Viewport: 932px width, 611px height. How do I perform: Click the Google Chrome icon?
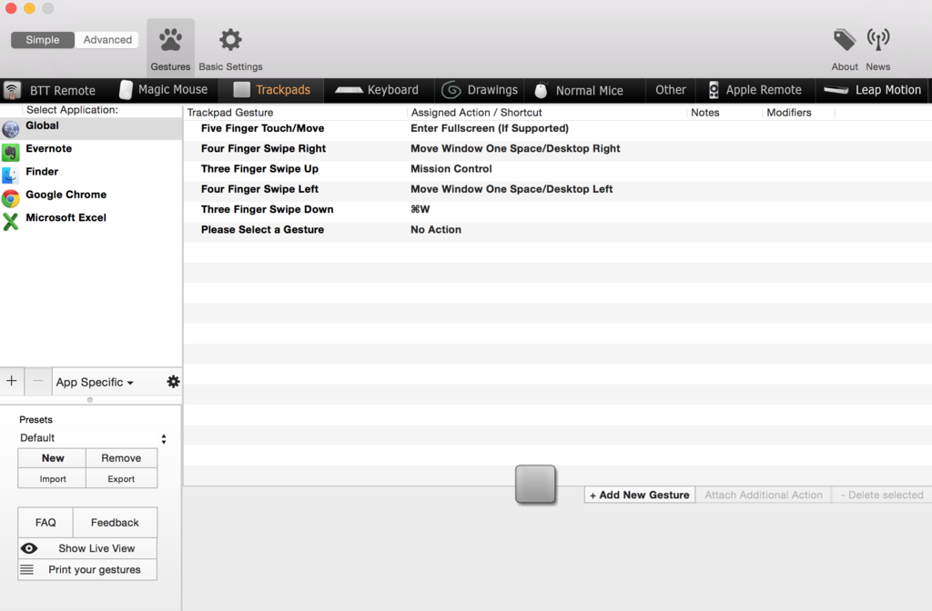pos(11,198)
